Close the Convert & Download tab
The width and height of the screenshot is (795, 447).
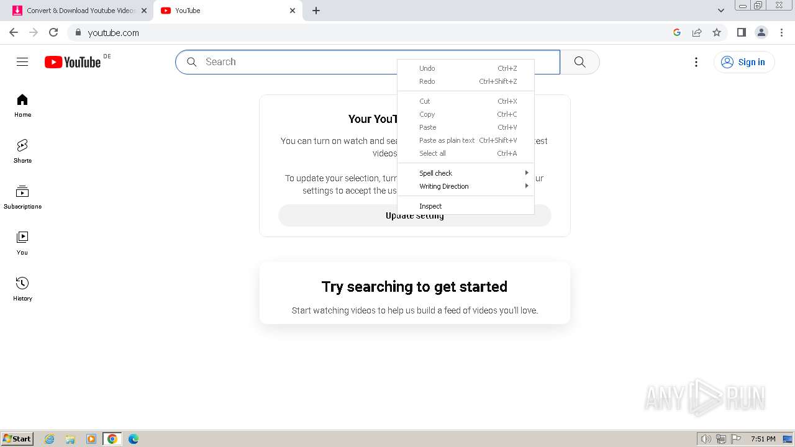click(144, 11)
